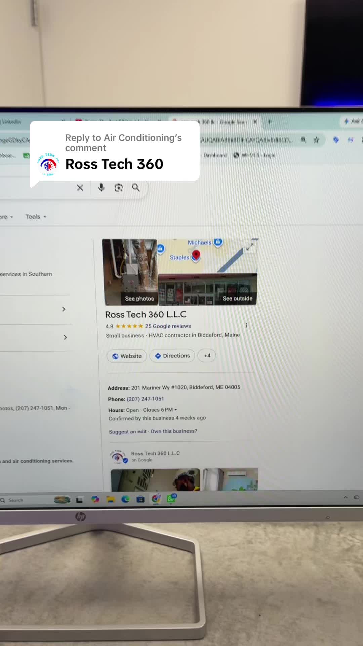Click the Website button for Ross Tech 360

(127, 356)
